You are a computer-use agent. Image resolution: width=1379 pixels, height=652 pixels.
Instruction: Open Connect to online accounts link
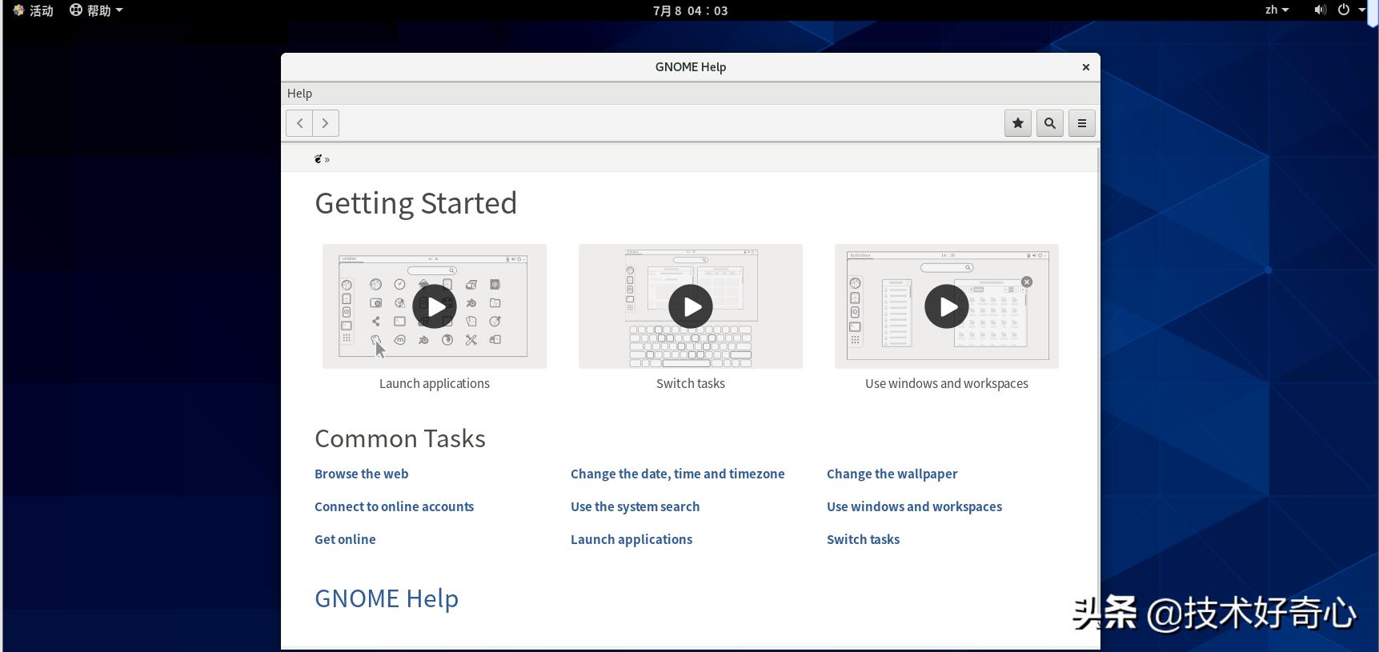(395, 506)
